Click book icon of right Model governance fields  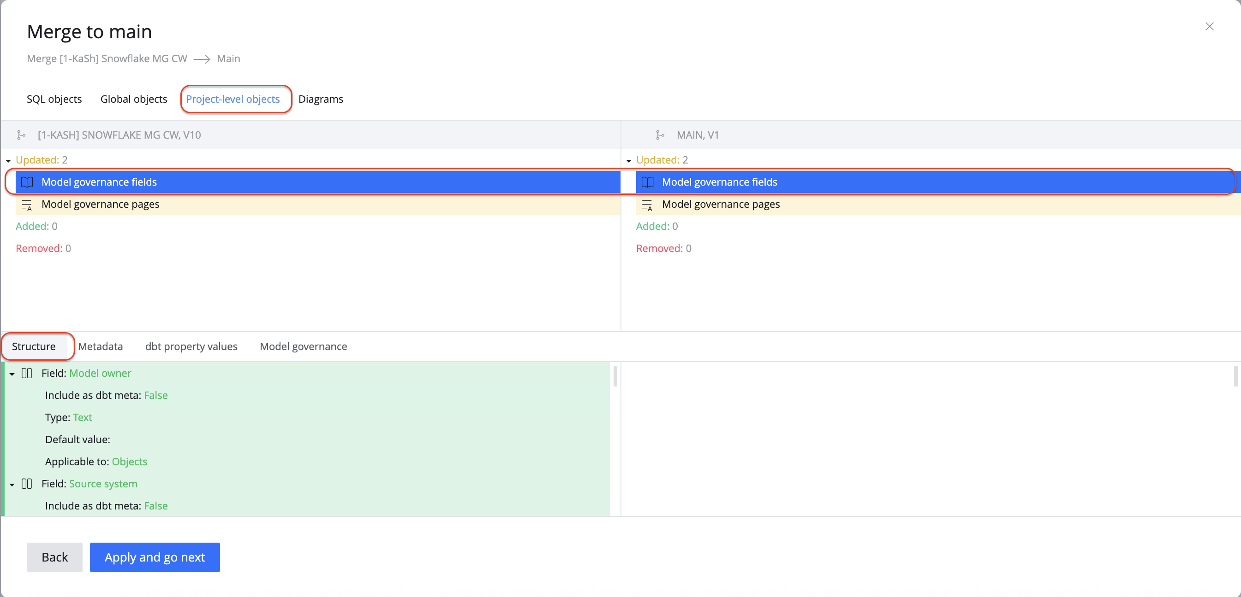(647, 182)
